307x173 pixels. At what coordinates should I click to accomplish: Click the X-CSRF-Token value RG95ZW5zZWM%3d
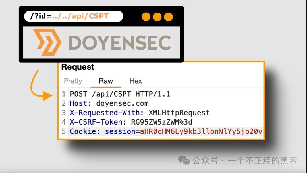coord(161,122)
